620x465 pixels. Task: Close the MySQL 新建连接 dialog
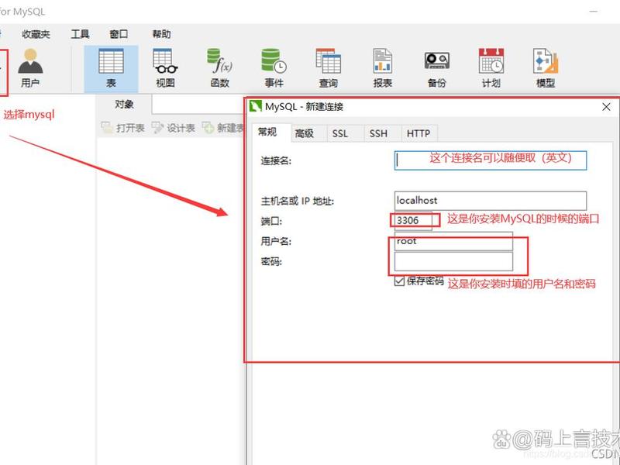click(606, 107)
